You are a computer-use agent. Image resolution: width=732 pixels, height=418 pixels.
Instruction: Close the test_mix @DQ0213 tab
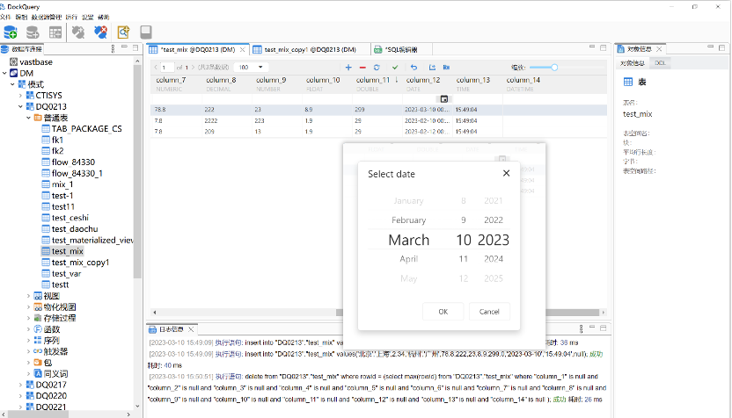pos(242,49)
